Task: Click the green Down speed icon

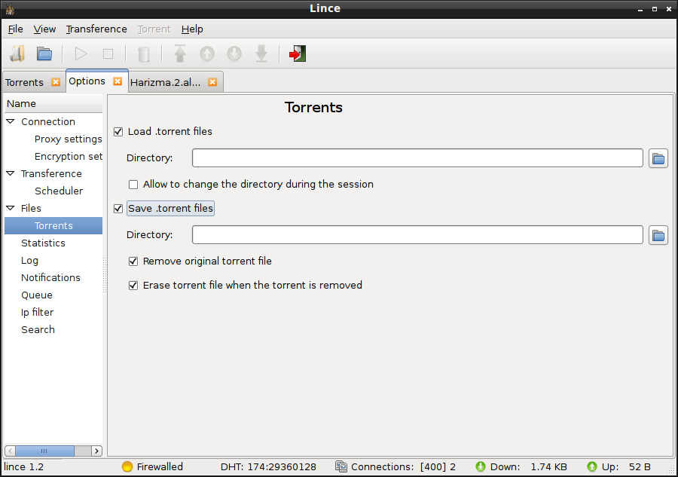Action: click(x=481, y=466)
